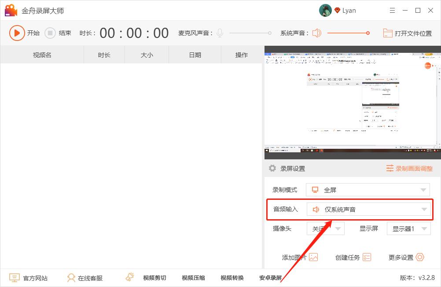Screen dimensions: 441x287
Task: Open the hamburger menu at top right
Action: (392, 10)
